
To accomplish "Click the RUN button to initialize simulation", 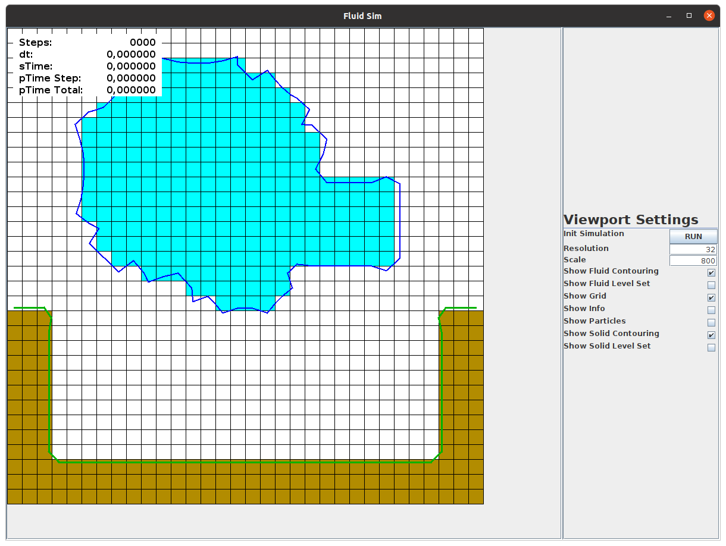I will 693,236.
